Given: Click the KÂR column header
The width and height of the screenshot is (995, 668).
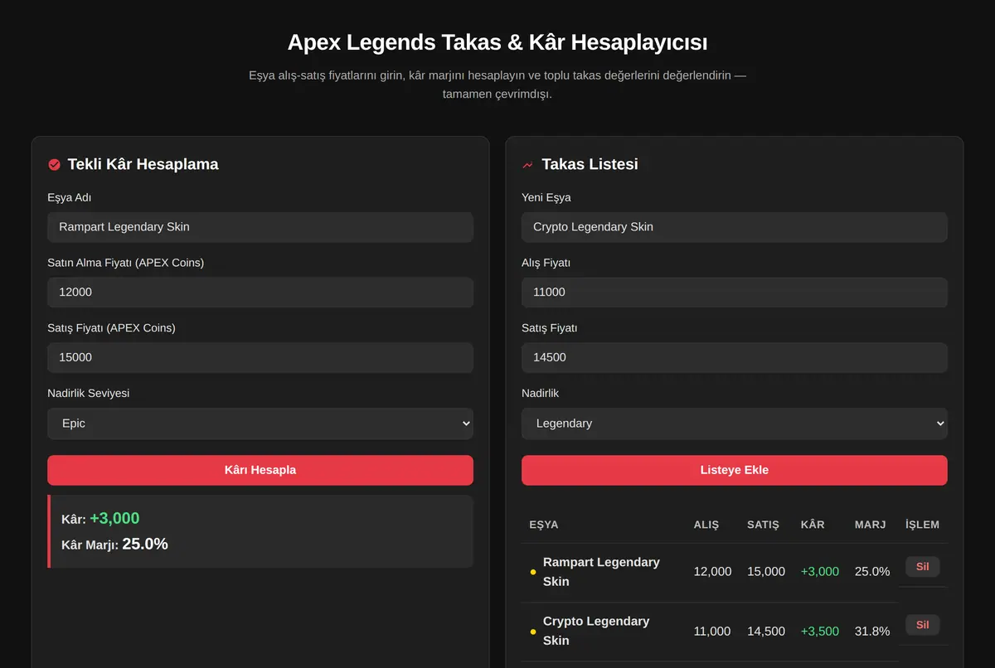Looking at the screenshot, I should [x=813, y=525].
